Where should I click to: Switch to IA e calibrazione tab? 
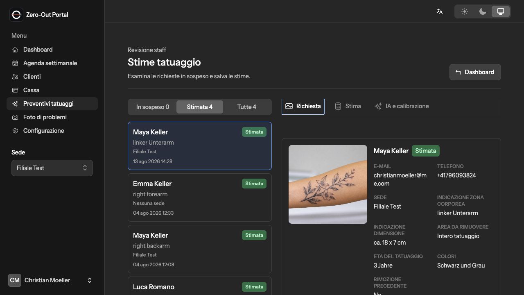click(x=402, y=106)
